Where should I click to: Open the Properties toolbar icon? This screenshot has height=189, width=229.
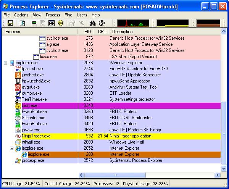72,23
